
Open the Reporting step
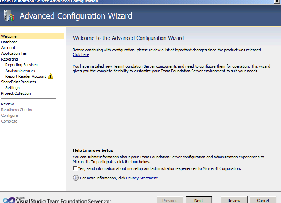click(10, 59)
